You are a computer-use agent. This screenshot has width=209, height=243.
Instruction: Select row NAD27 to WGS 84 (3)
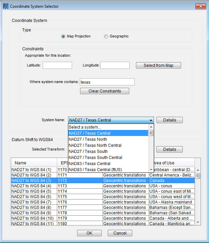(x=103, y=181)
